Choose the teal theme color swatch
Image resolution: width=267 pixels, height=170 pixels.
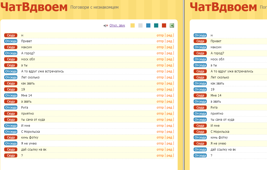[x=156, y=25]
